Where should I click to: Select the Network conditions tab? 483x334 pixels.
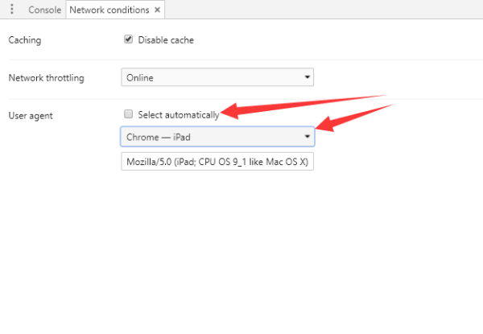click(109, 10)
